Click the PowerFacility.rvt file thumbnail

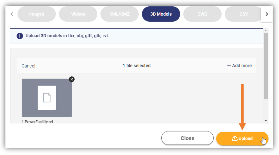(x=47, y=98)
